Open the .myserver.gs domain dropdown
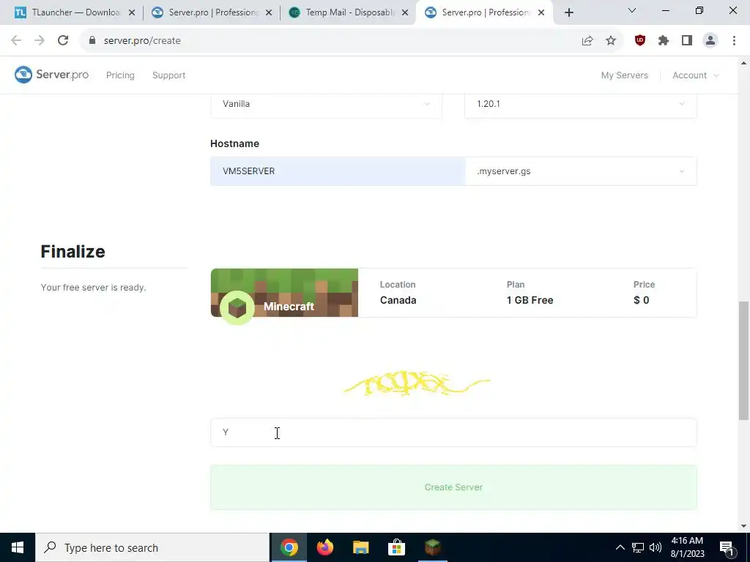 (x=581, y=171)
